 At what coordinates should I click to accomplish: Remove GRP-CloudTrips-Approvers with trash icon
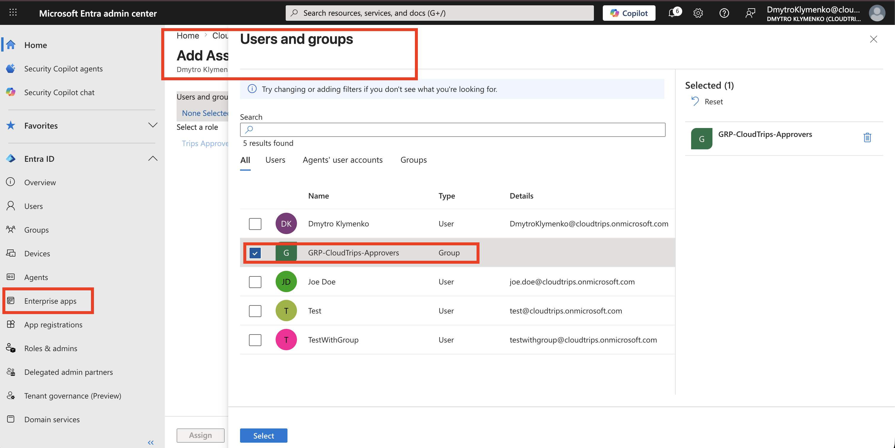(867, 137)
